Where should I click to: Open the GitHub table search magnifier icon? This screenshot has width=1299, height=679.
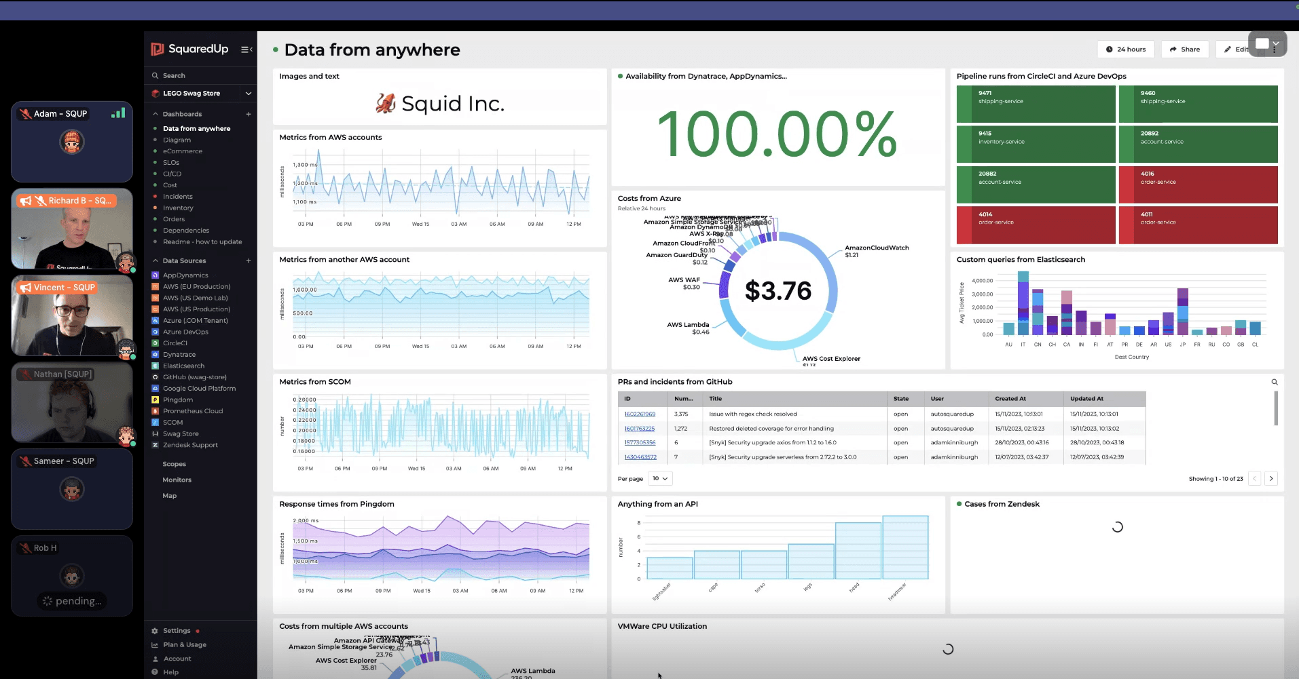[x=1275, y=382]
